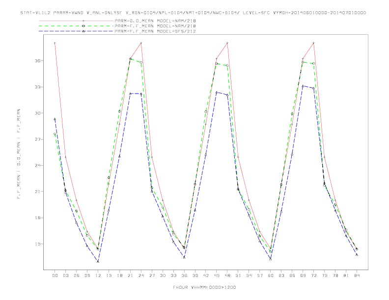Click y-axis tick label 27
Image resolution: width=389 pixels, height=300 pixels.
click(x=38, y=139)
